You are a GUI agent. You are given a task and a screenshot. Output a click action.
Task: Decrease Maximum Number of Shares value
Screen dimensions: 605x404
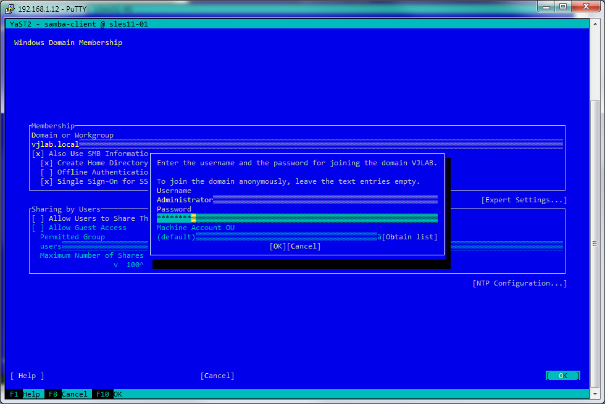pos(115,265)
